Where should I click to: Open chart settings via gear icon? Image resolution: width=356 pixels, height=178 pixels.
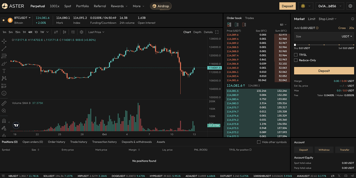tap(81, 32)
